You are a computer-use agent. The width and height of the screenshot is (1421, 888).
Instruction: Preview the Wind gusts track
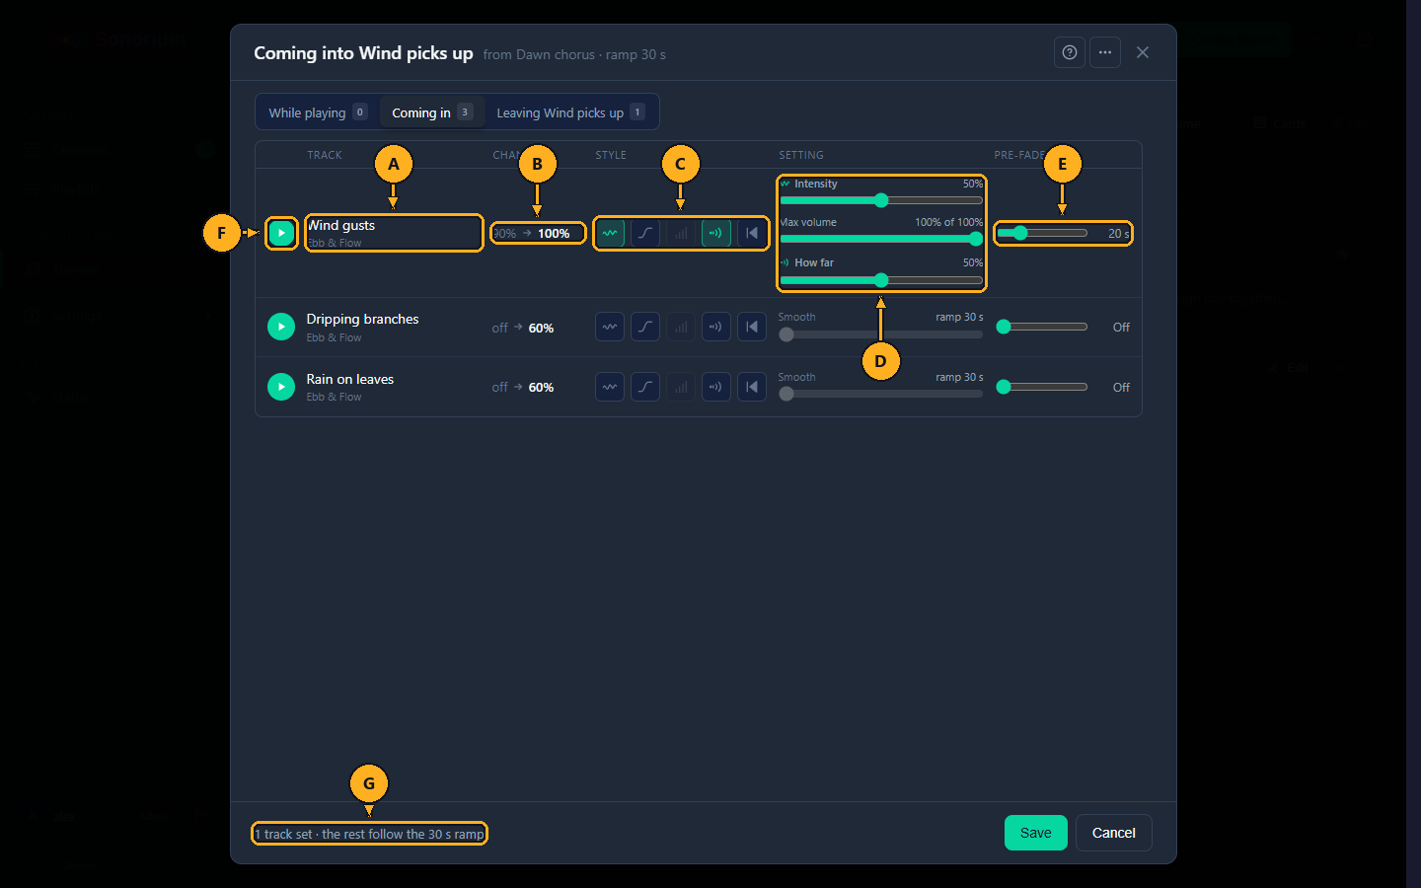point(281,233)
